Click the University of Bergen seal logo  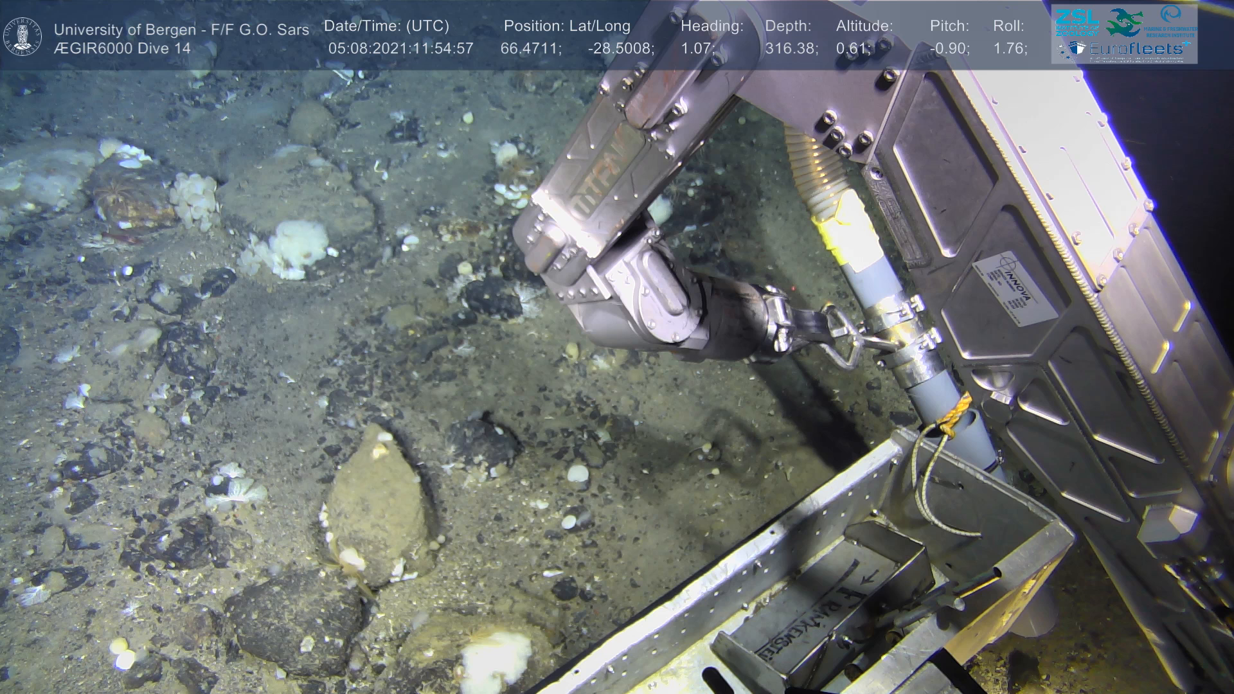click(x=22, y=36)
